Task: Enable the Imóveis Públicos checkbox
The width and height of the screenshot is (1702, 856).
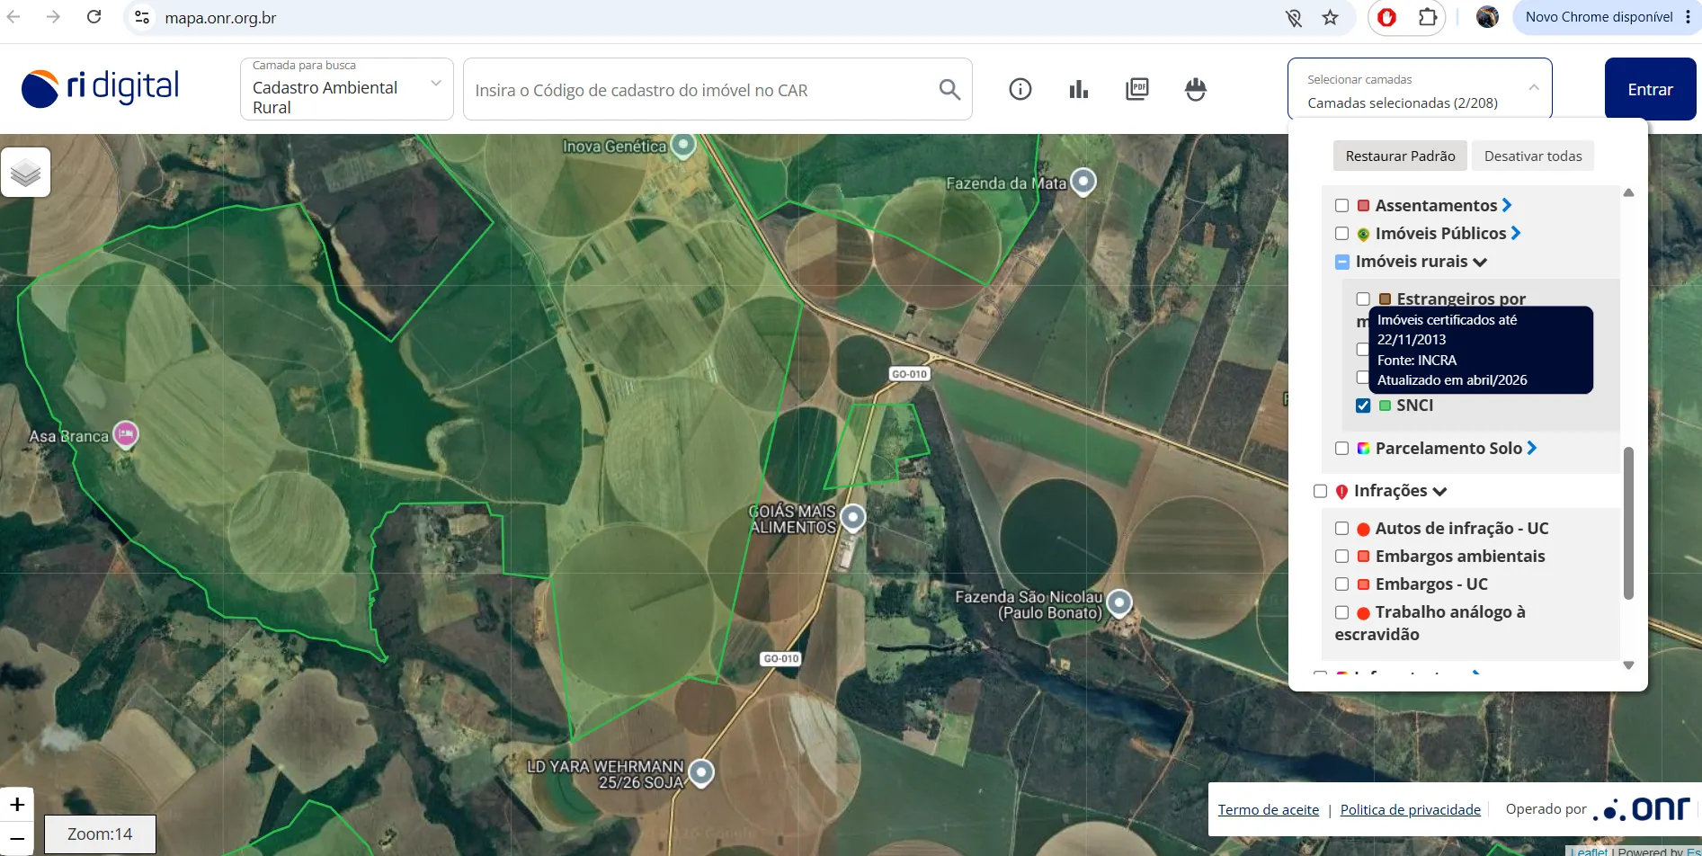Action: click(1341, 234)
